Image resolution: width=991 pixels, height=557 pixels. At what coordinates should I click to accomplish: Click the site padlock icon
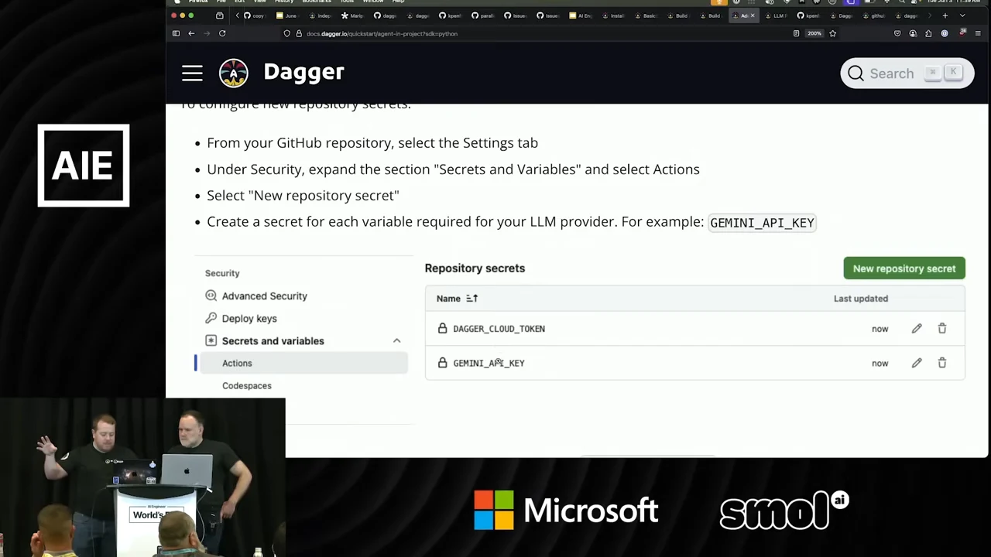(298, 33)
